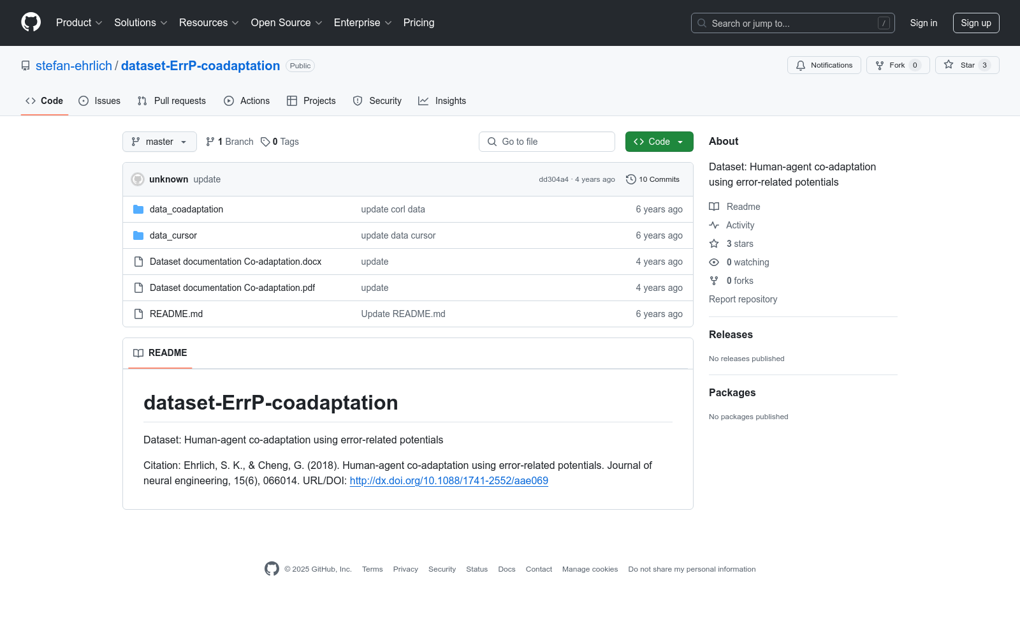Open the Packages section heading
The width and height of the screenshot is (1020, 638).
point(732,392)
